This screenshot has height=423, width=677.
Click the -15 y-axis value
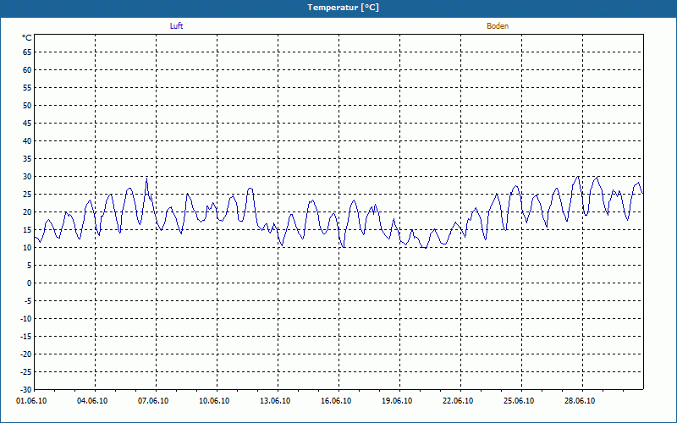click(x=26, y=337)
